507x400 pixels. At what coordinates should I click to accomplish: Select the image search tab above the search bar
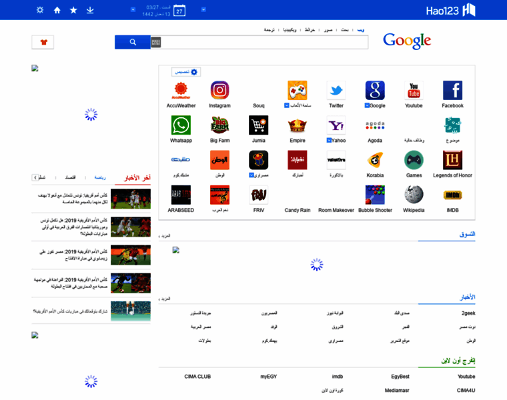[328, 30]
